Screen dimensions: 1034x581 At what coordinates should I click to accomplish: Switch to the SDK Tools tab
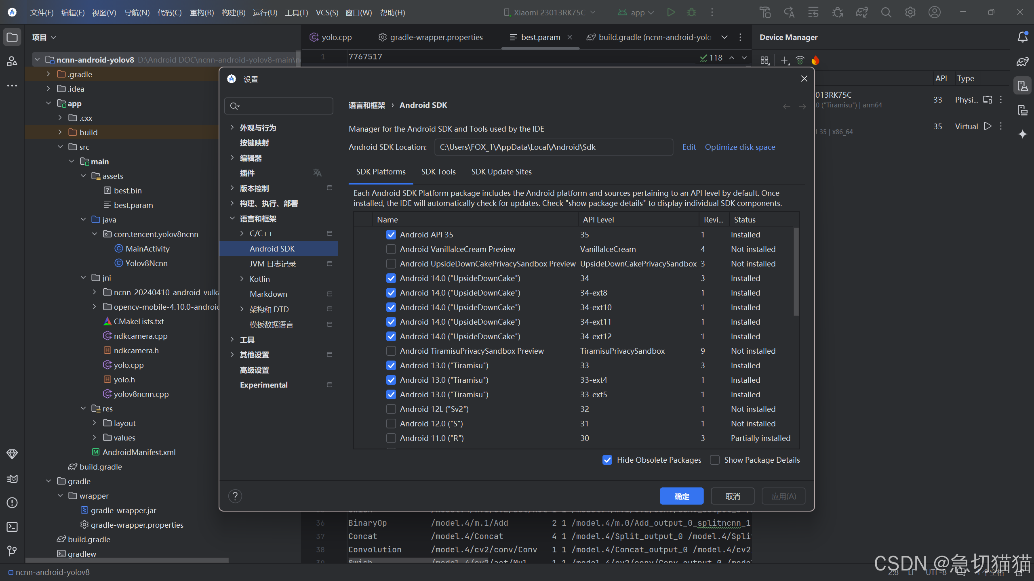[438, 172]
